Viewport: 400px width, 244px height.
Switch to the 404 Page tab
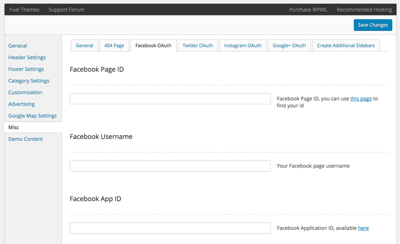tap(114, 45)
